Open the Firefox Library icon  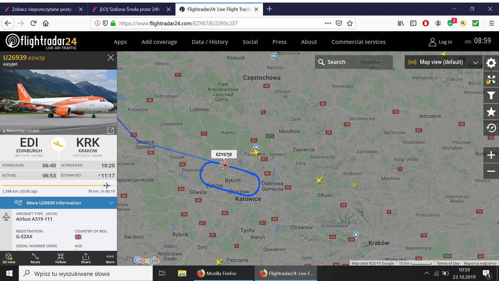point(401,23)
